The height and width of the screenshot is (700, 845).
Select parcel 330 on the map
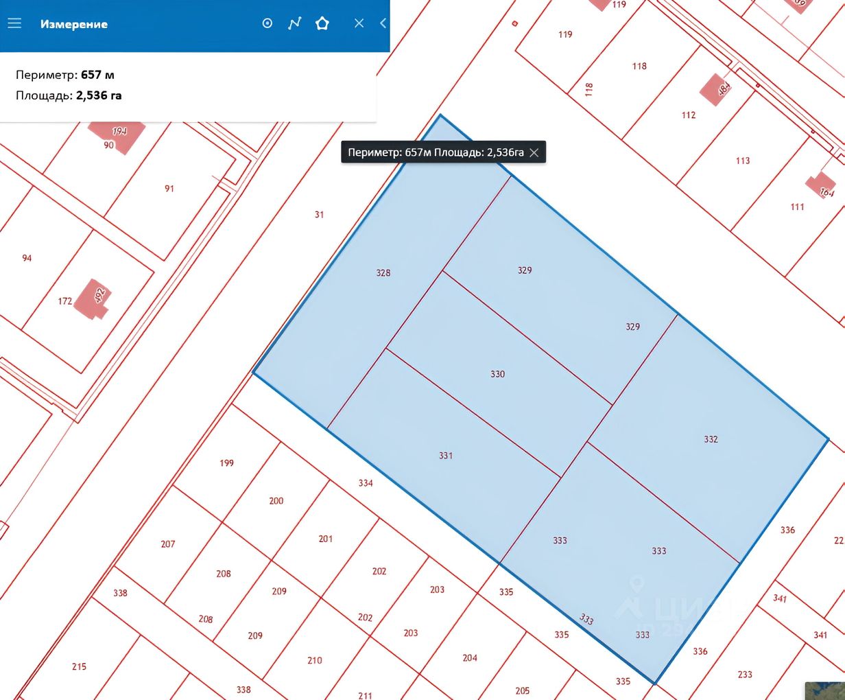(498, 374)
